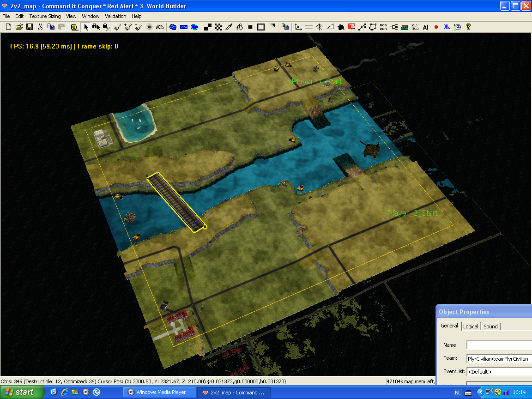
Task: Select the pointer arrow tool
Action: pyautogui.click(x=86, y=27)
